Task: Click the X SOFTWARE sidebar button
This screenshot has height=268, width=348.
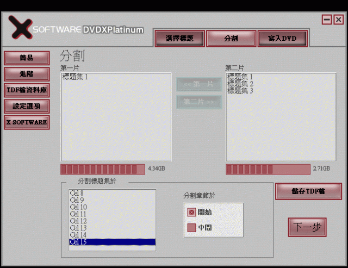Action: (27, 122)
